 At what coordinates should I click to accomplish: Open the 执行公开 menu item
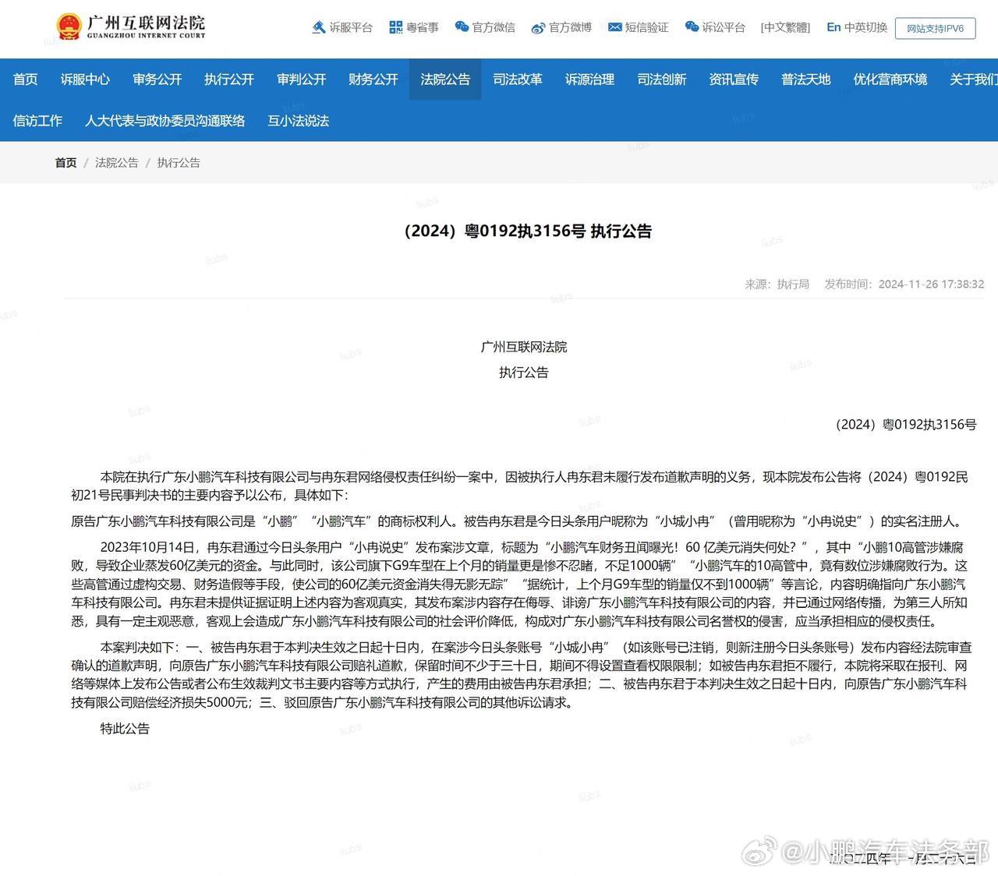[x=229, y=79]
